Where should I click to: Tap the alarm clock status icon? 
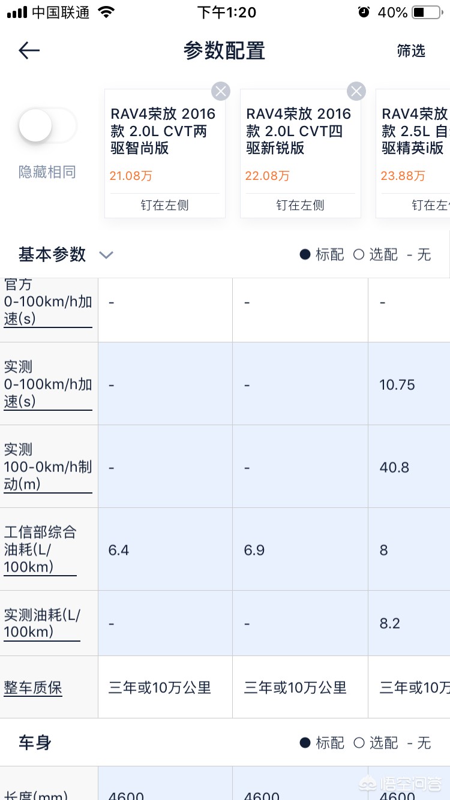[x=364, y=12]
